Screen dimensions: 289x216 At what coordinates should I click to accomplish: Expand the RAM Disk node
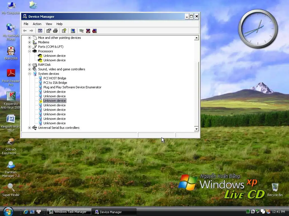[x=29, y=65]
